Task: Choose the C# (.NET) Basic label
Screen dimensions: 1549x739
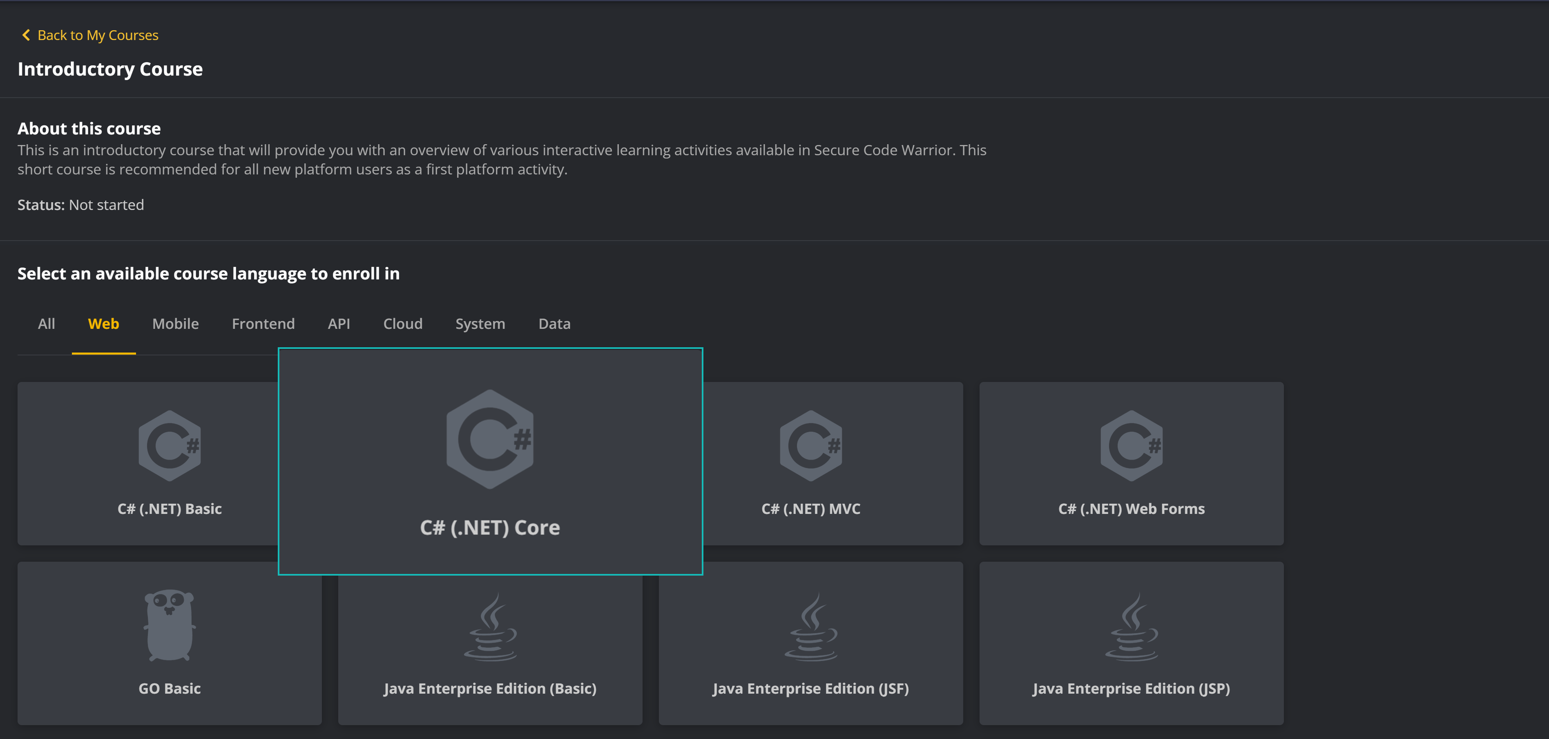Action: point(170,509)
